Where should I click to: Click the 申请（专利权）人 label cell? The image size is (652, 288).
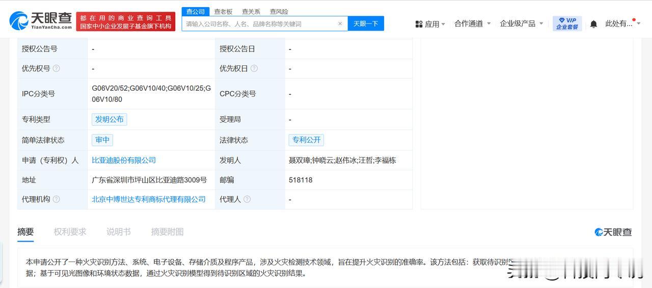(x=52, y=160)
